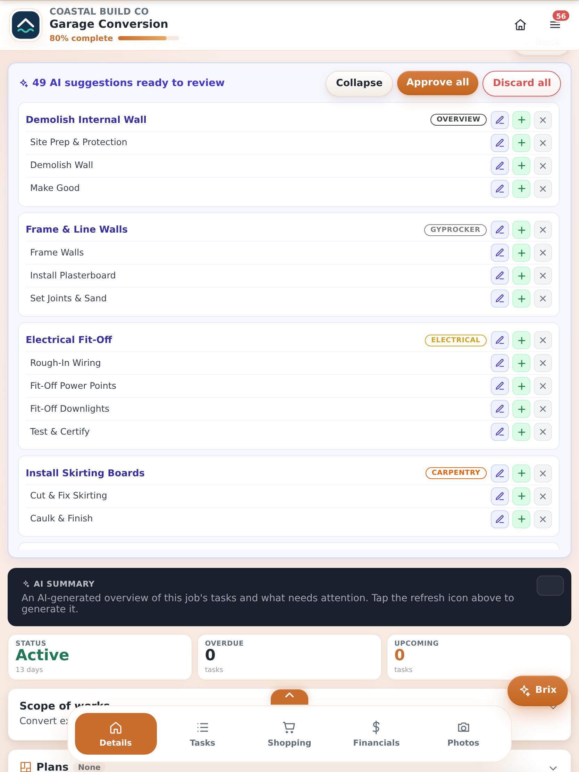Image resolution: width=579 pixels, height=772 pixels.
Task: Click the Electrical Fit-Off heading
Action: (69, 339)
